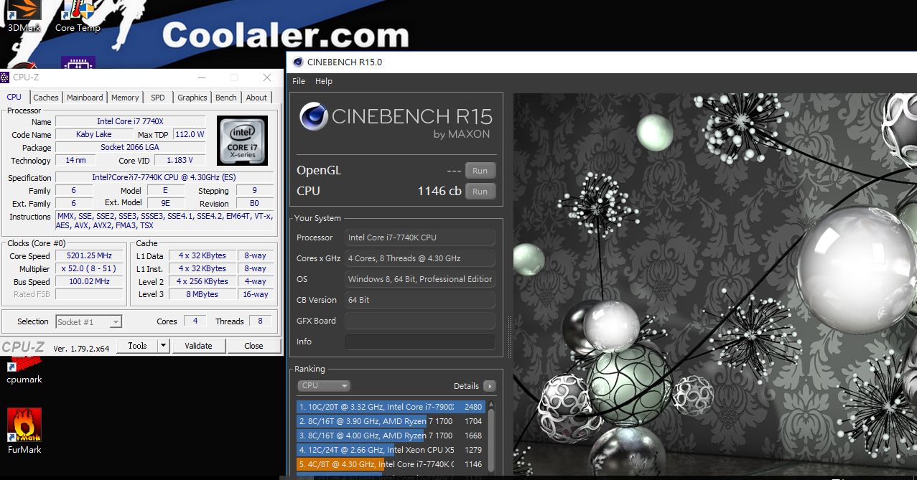Select ranking entry Intel Core i7-7900X 2480

pyautogui.click(x=391, y=407)
